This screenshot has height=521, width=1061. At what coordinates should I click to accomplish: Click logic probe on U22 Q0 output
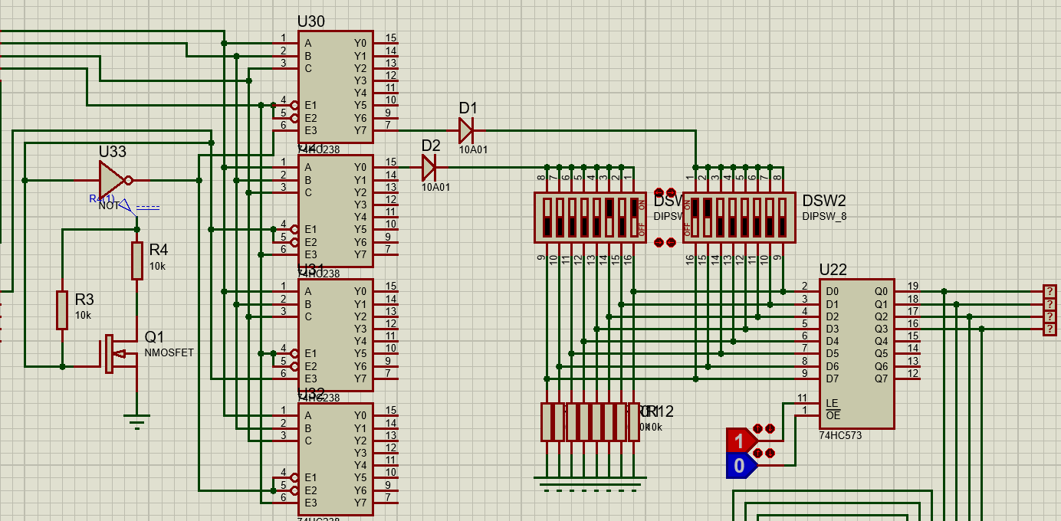point(1049,291)
